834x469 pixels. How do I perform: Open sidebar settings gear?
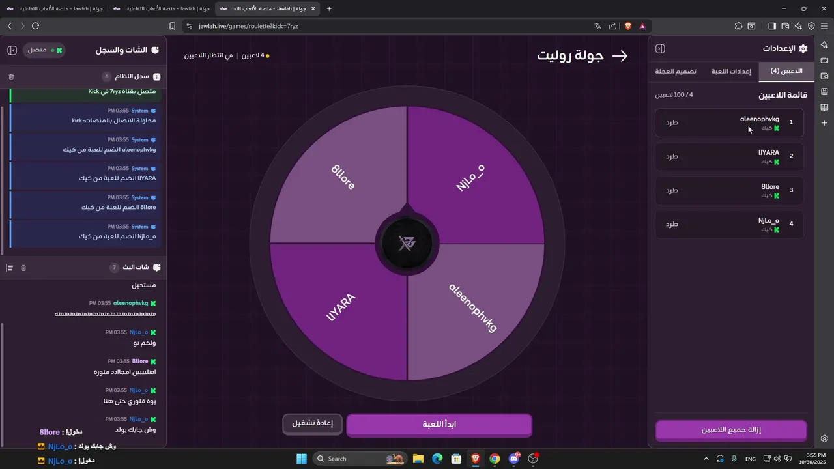(824, 438)
